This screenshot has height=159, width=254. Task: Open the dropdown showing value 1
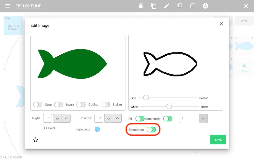tap(194, 119)
